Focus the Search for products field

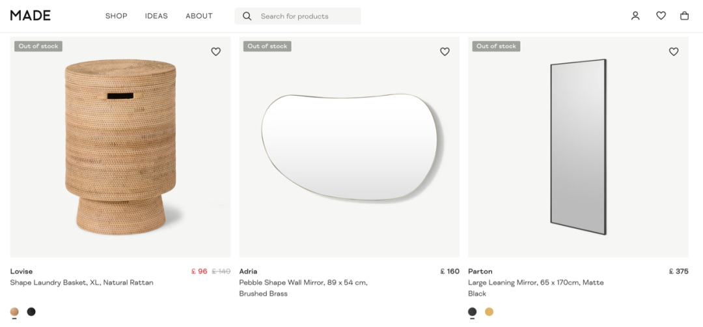click(x=297, y=16)
